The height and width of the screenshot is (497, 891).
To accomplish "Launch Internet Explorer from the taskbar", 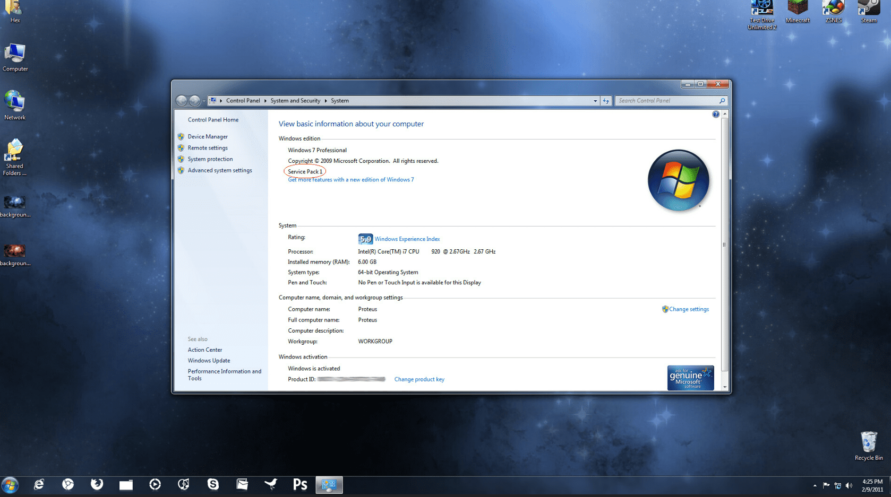I will (39, 484).
